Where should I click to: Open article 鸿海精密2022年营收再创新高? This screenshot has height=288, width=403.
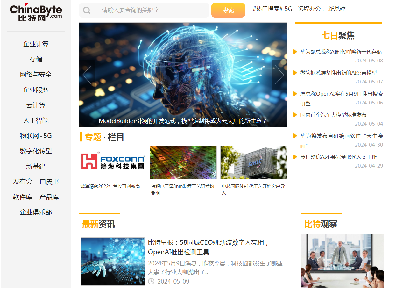pos(110,186)
